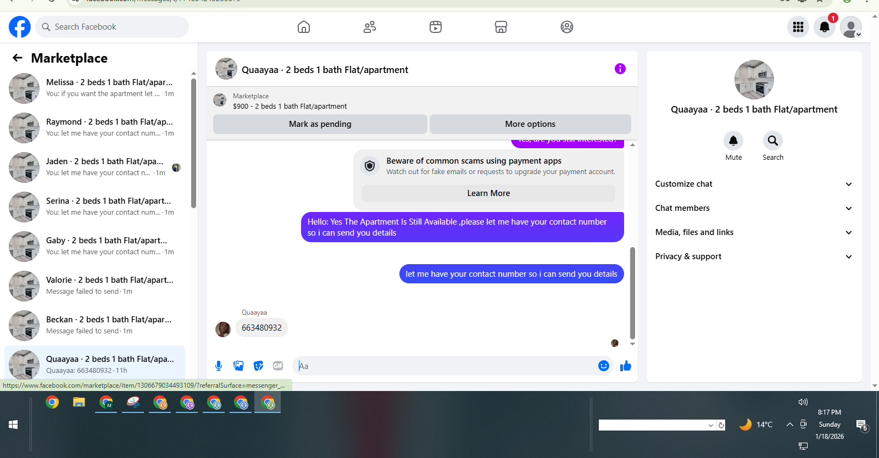Open Windows action center notifications

pos(862,425)
